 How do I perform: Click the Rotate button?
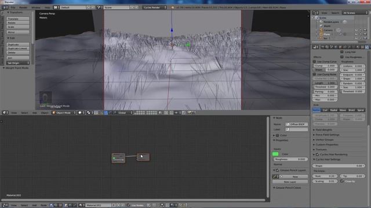point(18,23)
